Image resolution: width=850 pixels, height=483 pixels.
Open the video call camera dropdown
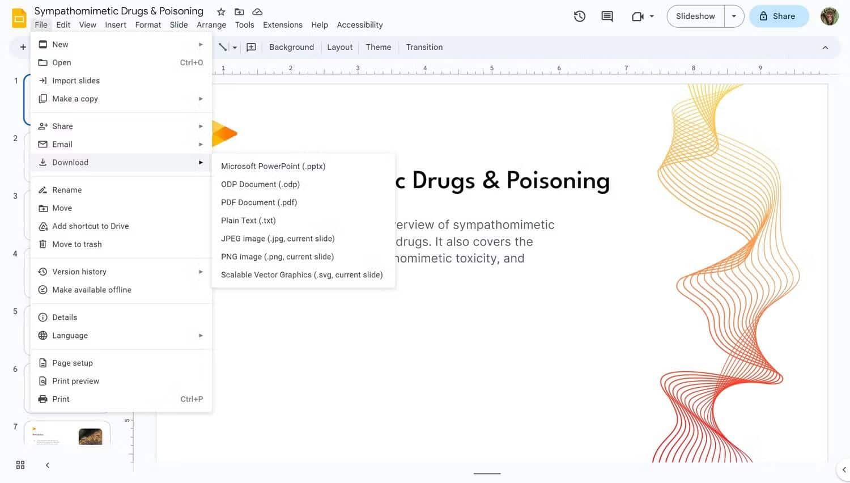click(x=643, y=16)
